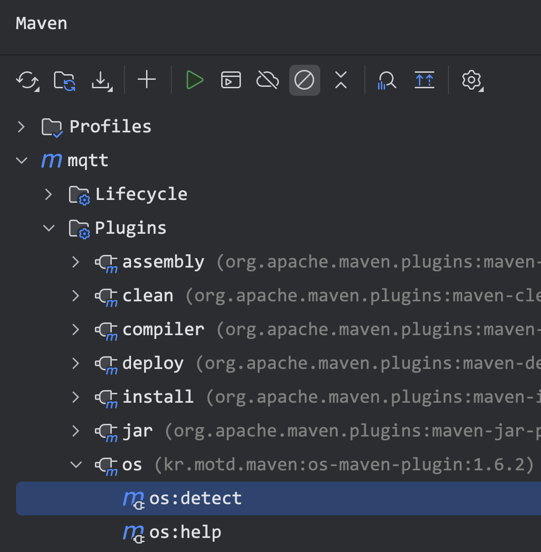541x552 pixels.
Task: Add a Maven project with the plus icon
Action: point(147,80)
